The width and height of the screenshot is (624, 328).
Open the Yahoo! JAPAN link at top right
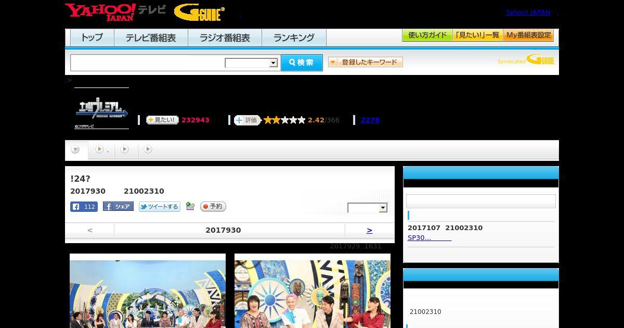[x=528, y=12]
